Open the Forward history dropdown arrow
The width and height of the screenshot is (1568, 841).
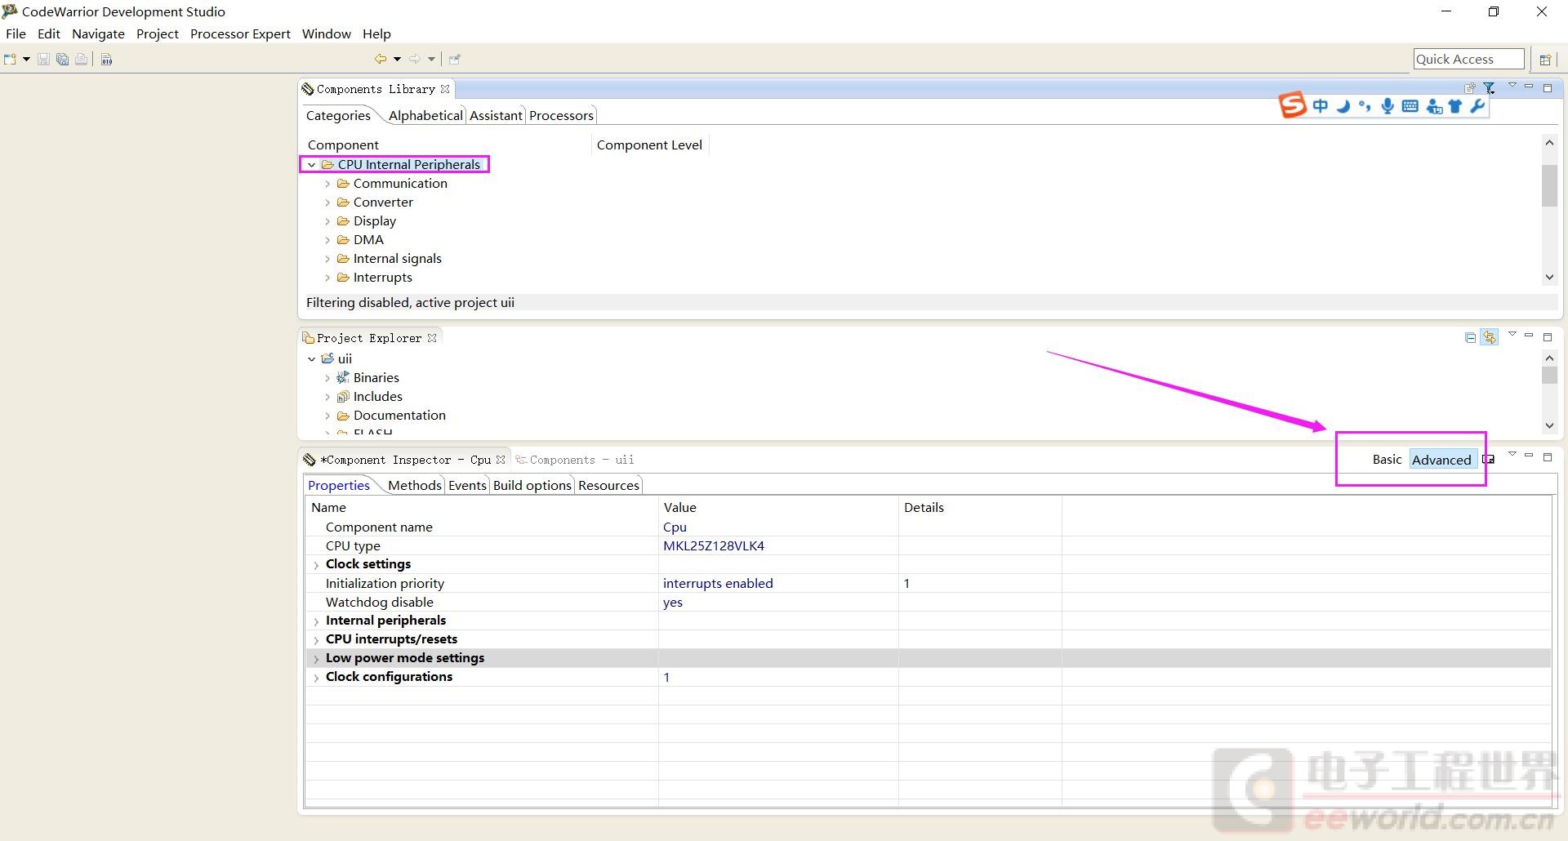tap(431, 59)
